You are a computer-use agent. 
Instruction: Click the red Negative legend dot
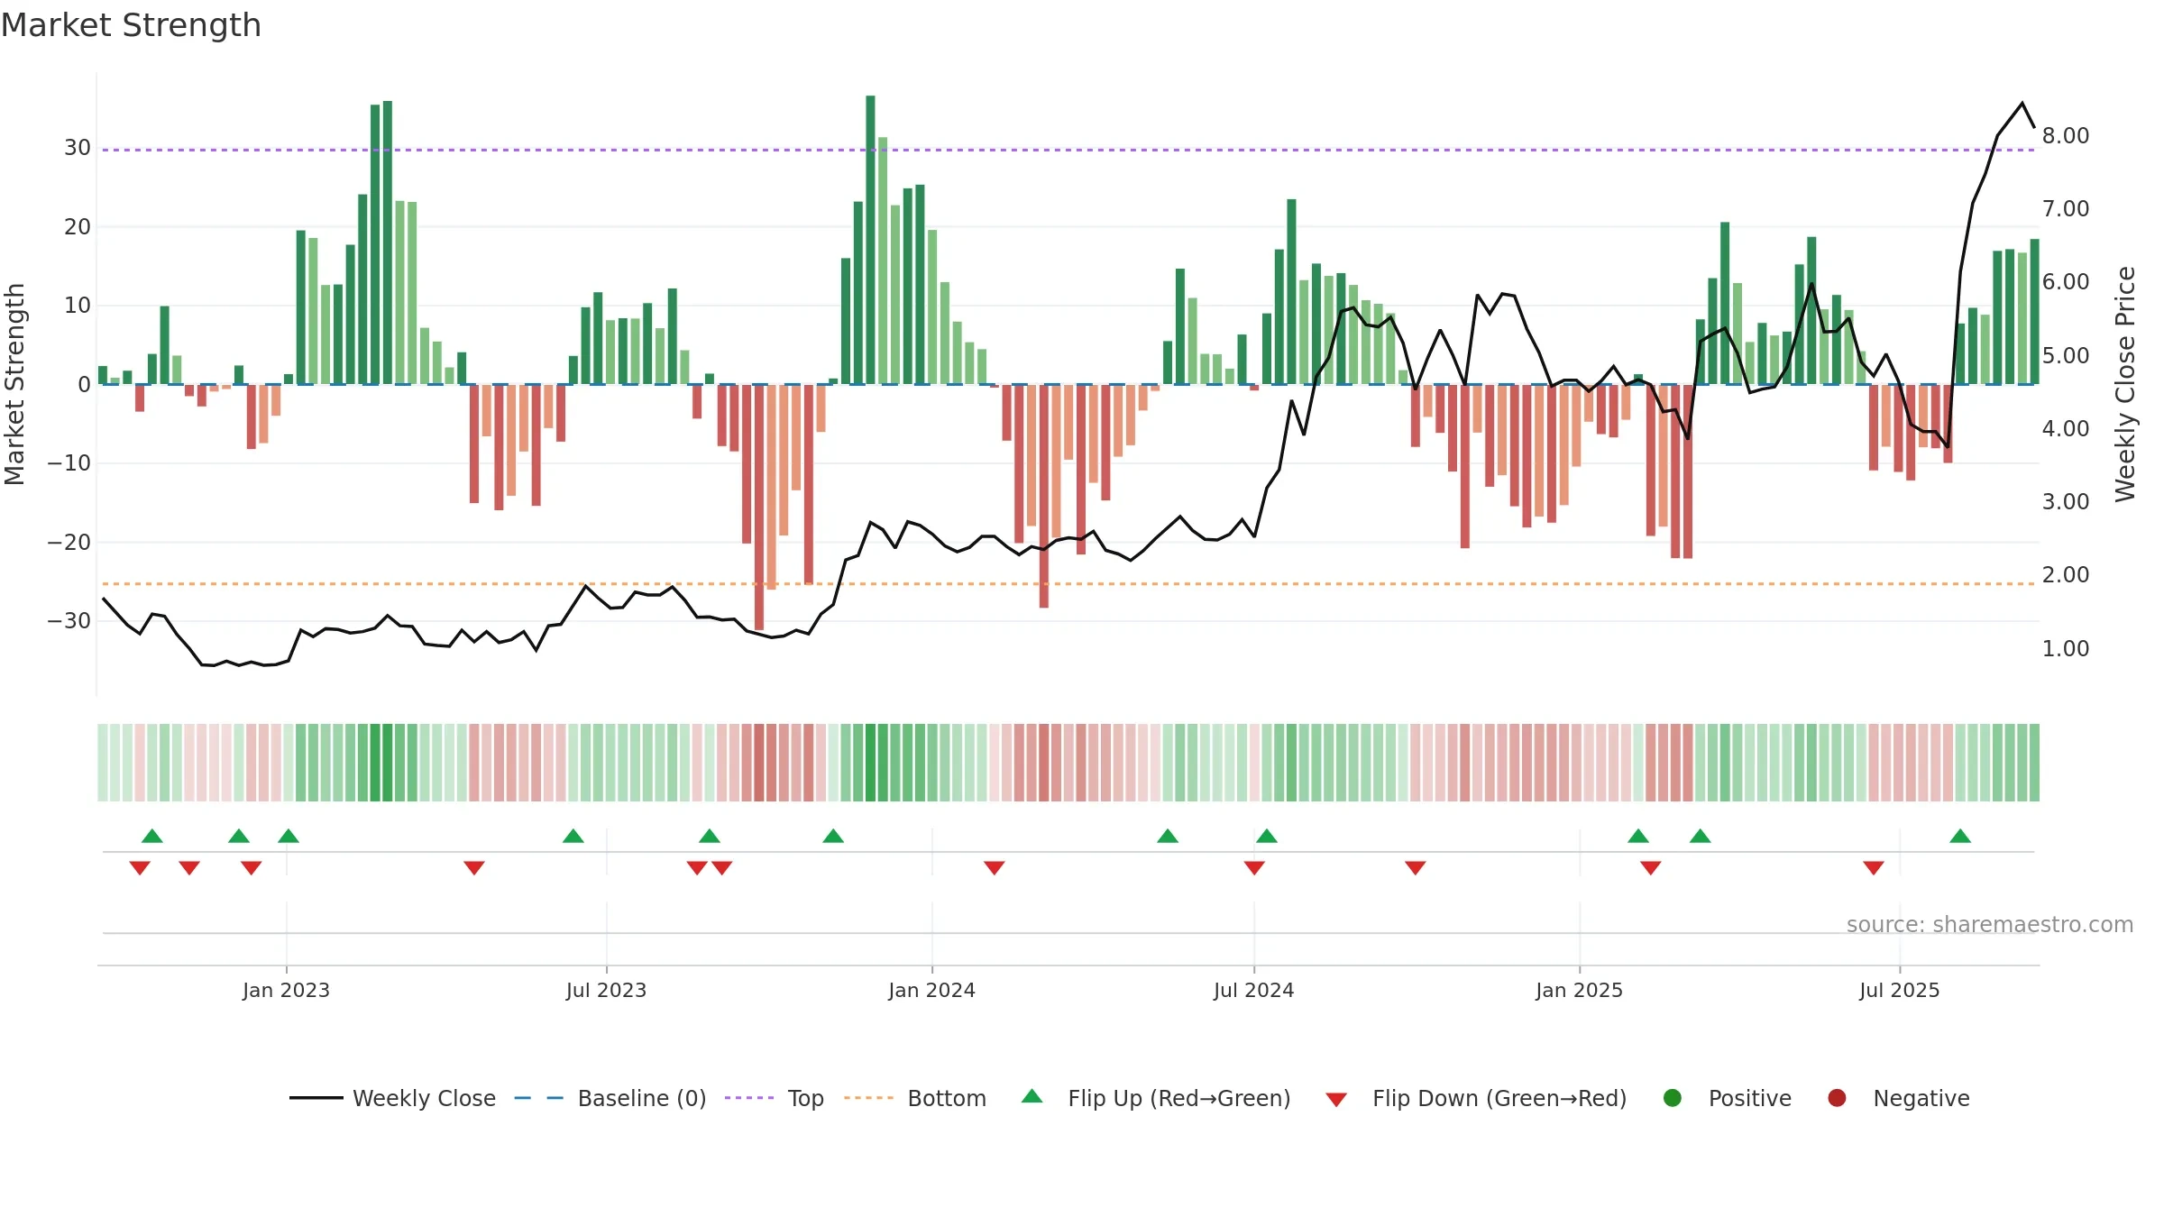pos(1837,1098)
